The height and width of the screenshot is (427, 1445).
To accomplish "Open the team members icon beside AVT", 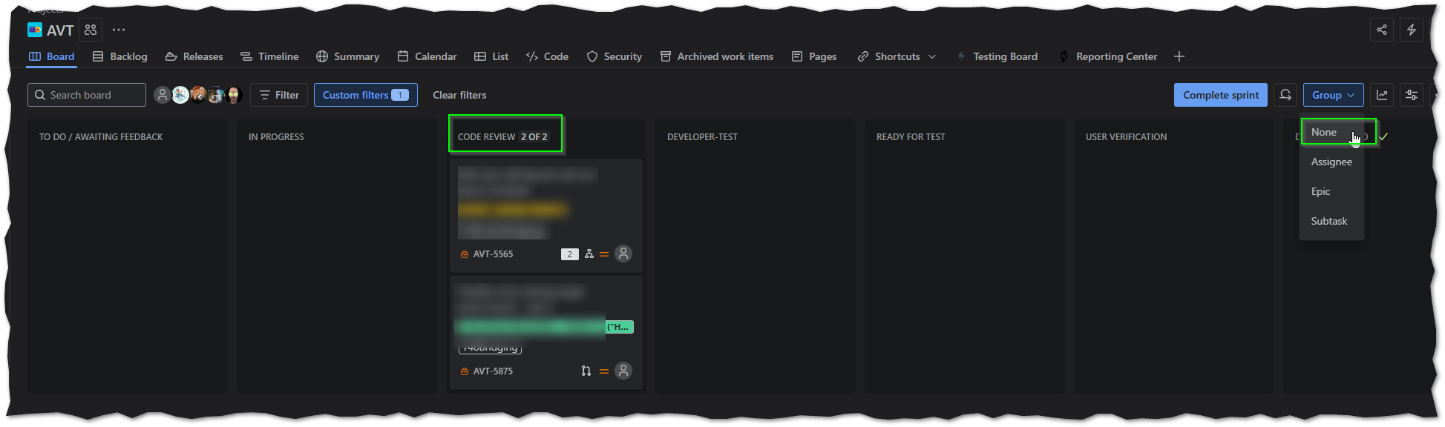I will click(91, 30).
